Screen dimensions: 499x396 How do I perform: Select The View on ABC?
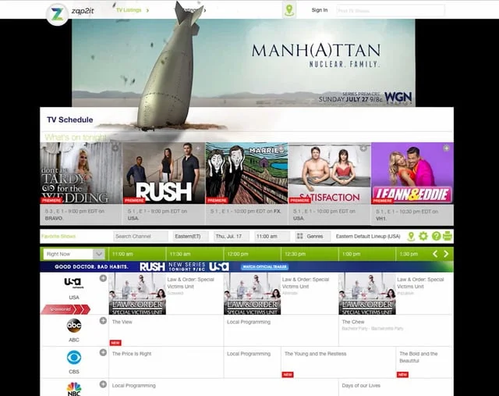(122, 322)
